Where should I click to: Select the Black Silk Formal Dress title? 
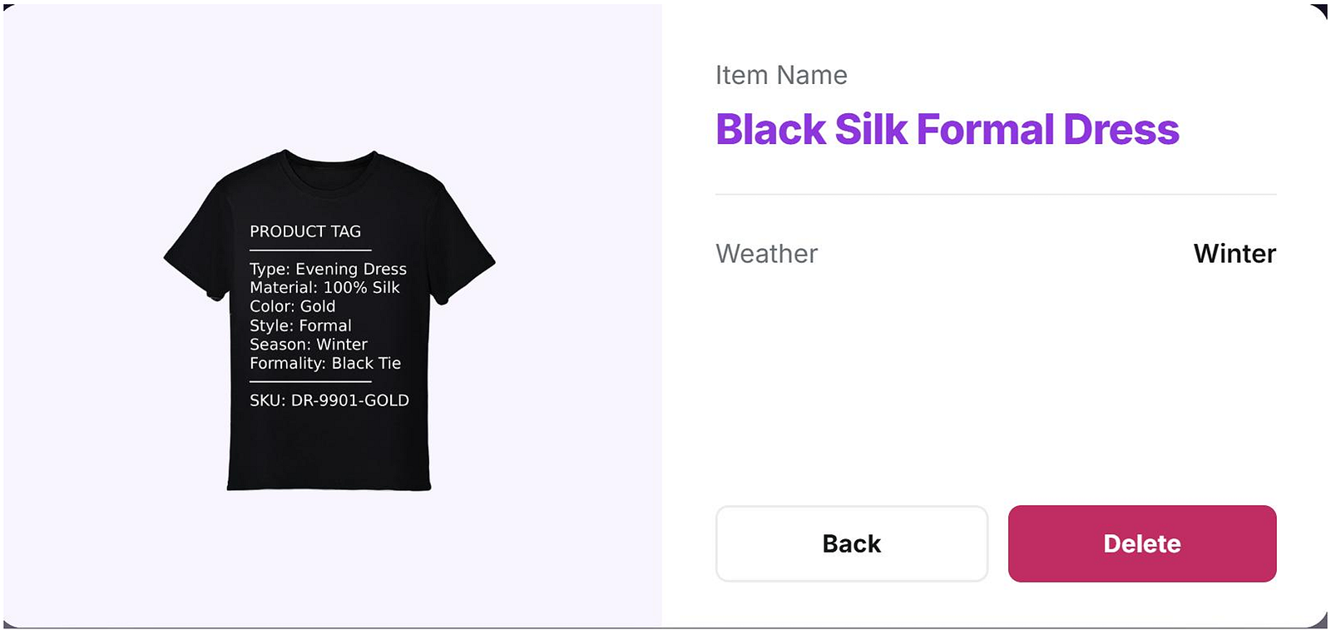click(x=947, y=130)
